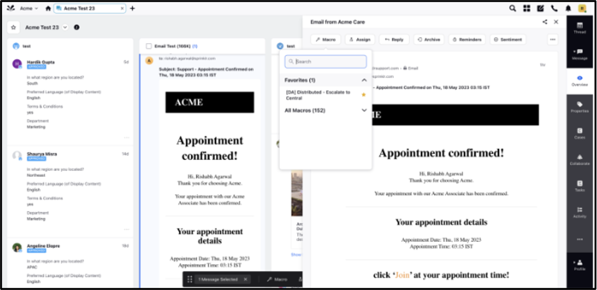Screen dimensions: 597x290
Task: Favorite the dashboard with star icon
Action: 13,27
